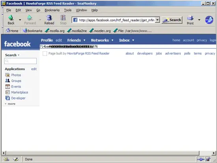Click the terms footer link
The height and width of the screenshot is (163, 217).
[198, 53]
